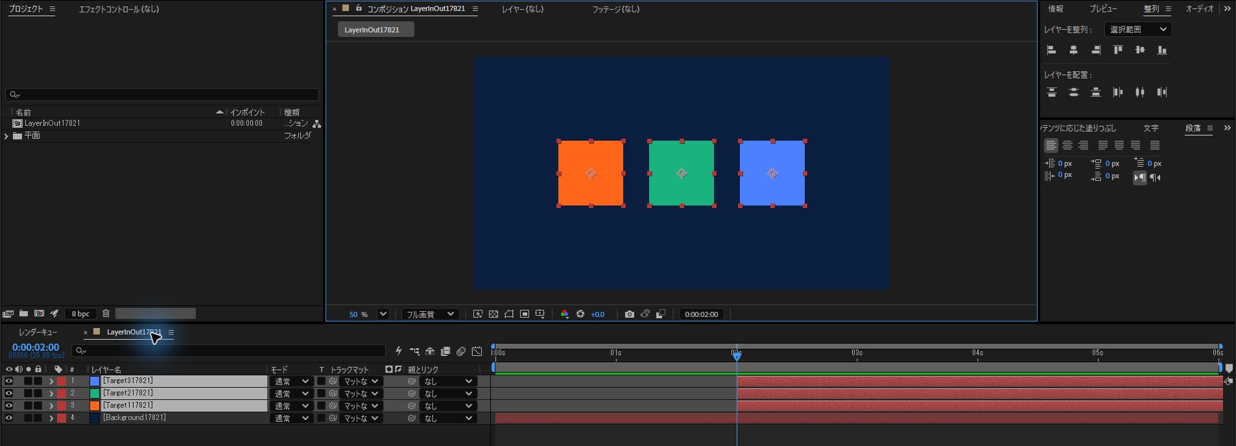
Task: Toggle solo box for Target217821 layer
Action: pos(28,393)
